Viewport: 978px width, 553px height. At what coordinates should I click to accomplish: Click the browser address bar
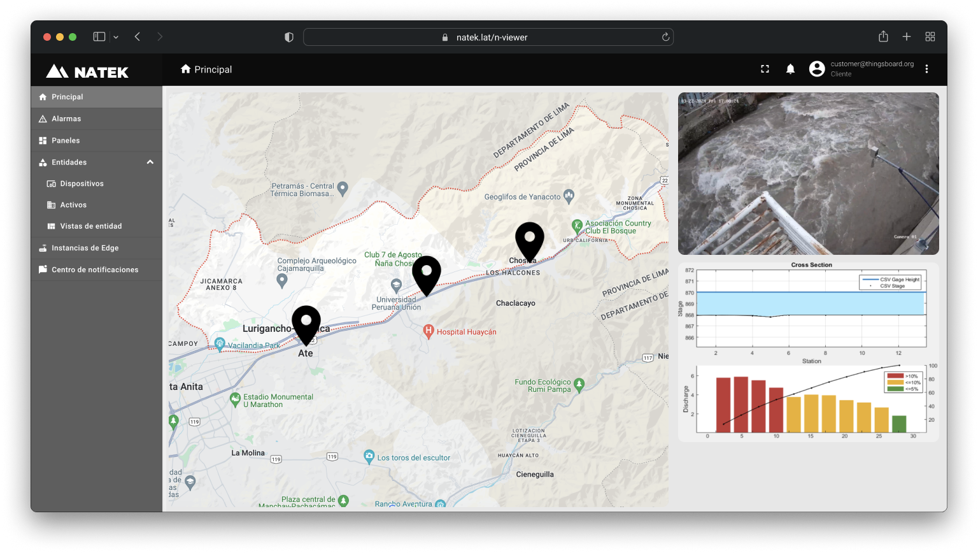coord(488,38)
